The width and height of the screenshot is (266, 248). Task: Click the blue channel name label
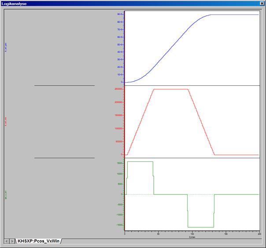[6, 47]
